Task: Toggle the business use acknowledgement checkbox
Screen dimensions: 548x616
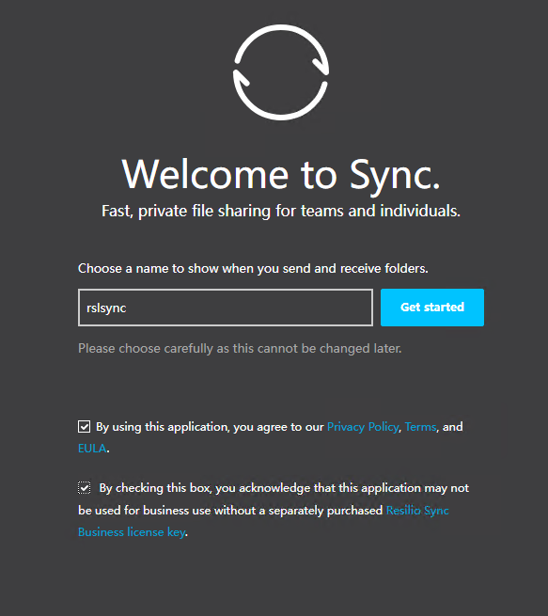Action: click(84, 488)
